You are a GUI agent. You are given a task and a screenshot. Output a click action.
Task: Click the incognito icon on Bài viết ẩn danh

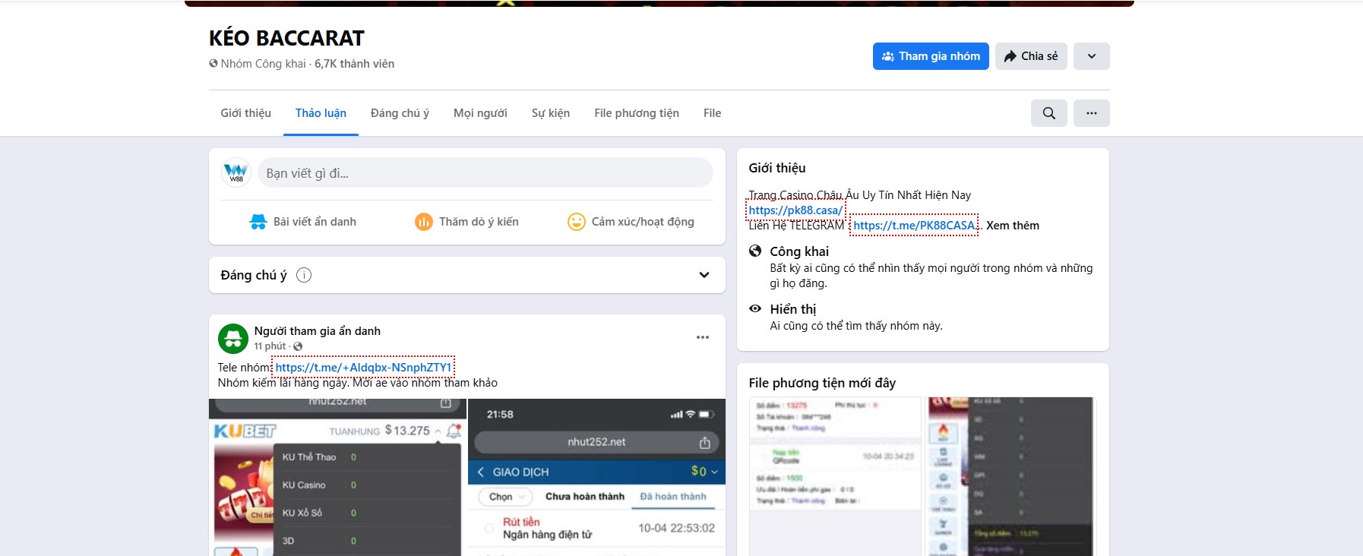pos(258,222)
